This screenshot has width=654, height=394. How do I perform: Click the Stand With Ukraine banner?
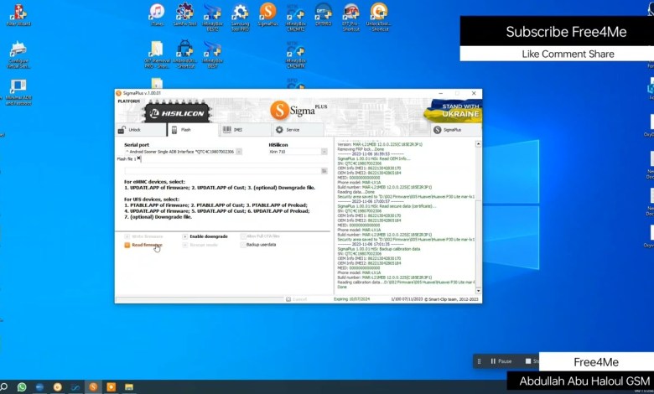[x=454, y=111]
